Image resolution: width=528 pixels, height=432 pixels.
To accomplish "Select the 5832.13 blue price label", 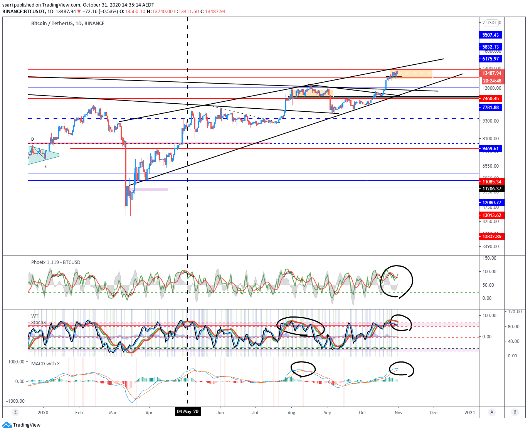I will tap(491, 47).
